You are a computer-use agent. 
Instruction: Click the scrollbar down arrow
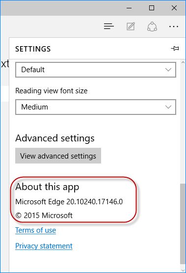pyautogui.click(x=183, y=270)
